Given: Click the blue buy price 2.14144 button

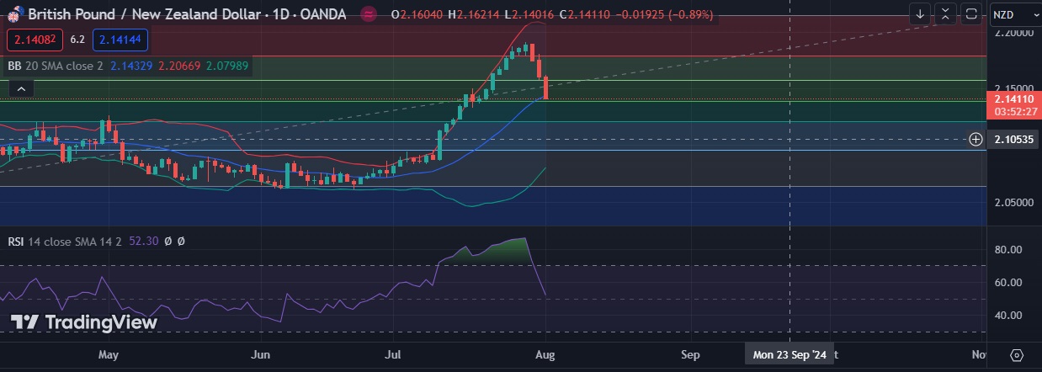Looking at the screenshot, I should [120, 39].
